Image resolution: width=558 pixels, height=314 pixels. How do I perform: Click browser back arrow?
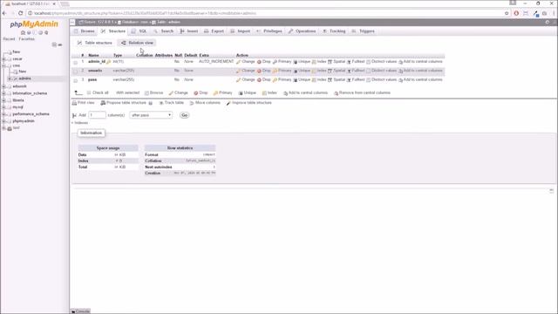[4, 13]
